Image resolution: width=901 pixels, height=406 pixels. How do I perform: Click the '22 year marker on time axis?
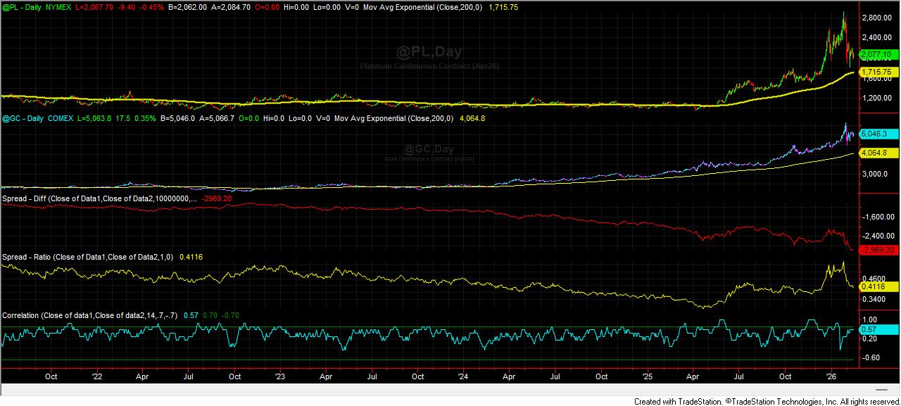tap(96, 376)
